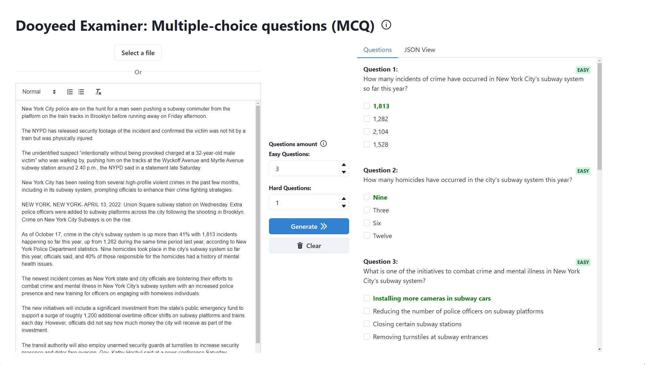
Task: Select the Closing certain subway stations option
Action: (x=367, y=324)
